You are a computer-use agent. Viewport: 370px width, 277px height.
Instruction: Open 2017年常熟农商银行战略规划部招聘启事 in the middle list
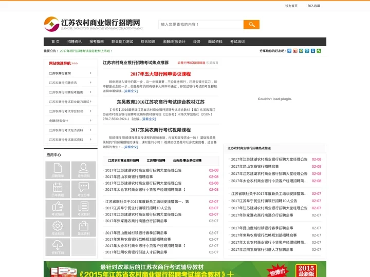pos(138,240)
